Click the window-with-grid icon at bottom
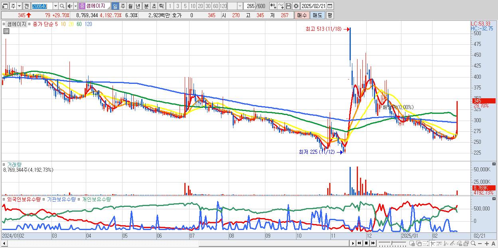 pyautogui.click(x=412, y=243)
